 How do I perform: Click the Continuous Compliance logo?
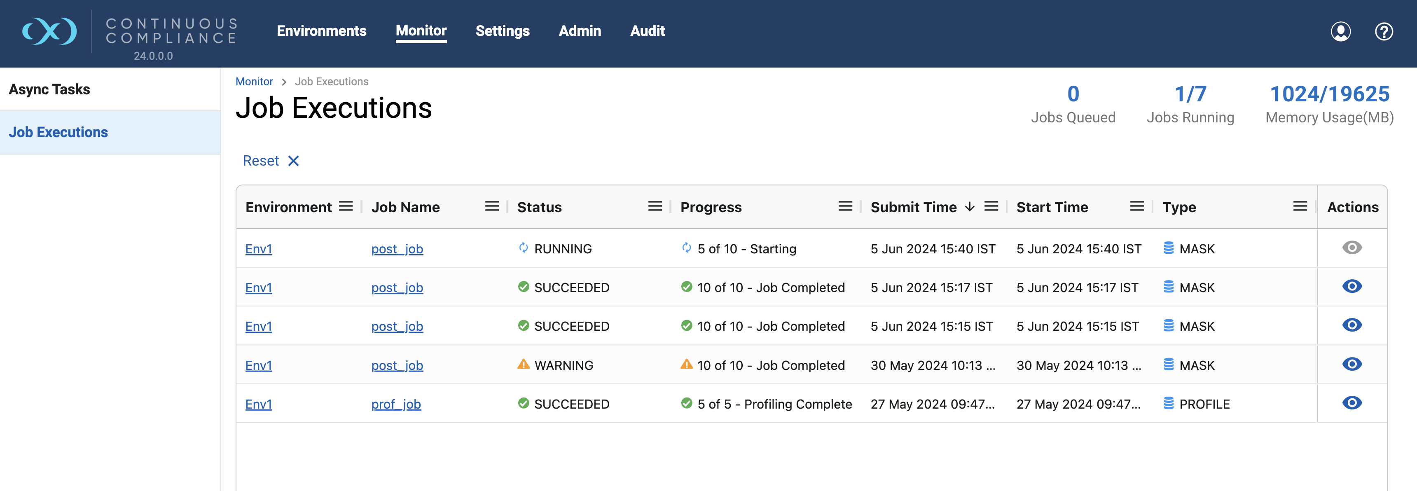click(49, 31)
